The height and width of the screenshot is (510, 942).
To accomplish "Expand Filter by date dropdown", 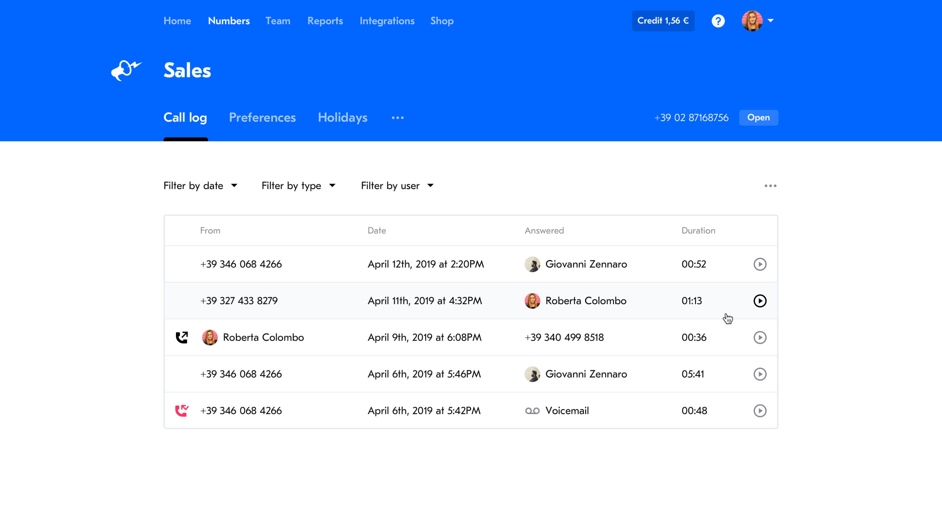I will coord(200,186).
